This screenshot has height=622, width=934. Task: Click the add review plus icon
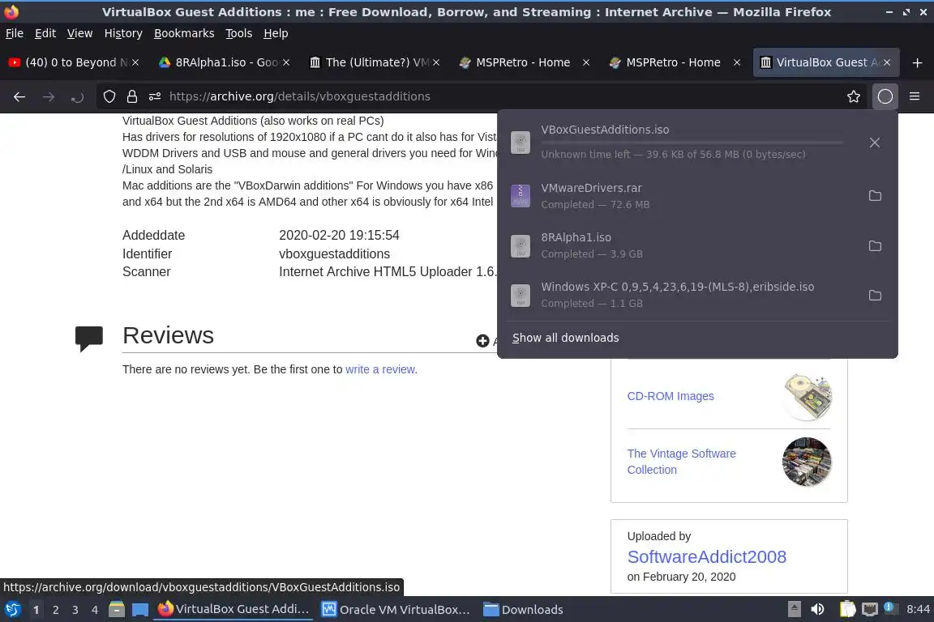point(482,340)
